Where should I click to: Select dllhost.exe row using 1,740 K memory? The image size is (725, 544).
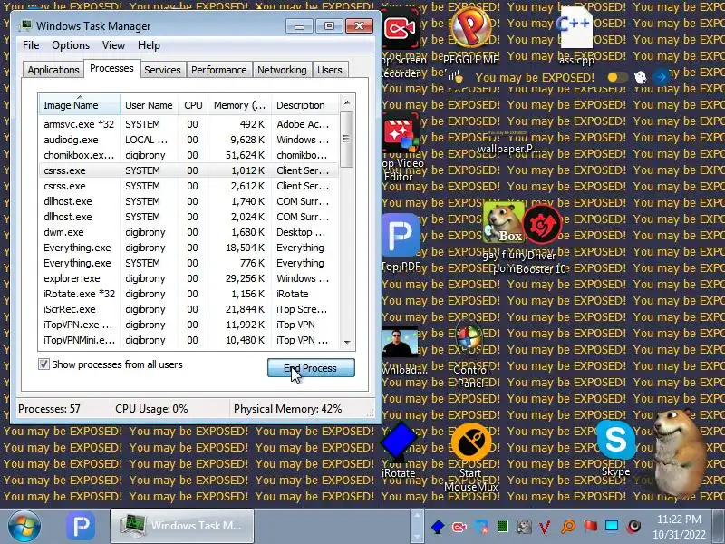coord(188,201)
